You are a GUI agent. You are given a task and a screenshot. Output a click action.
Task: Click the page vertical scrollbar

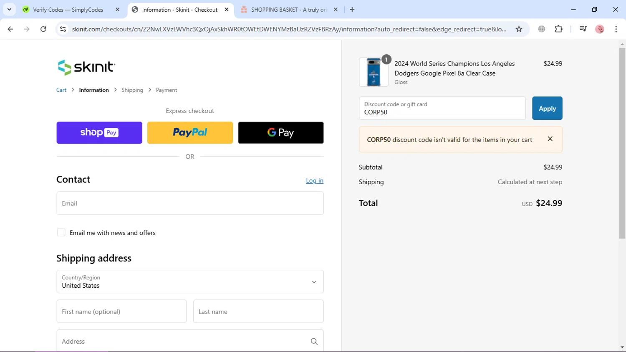[622, 143]
